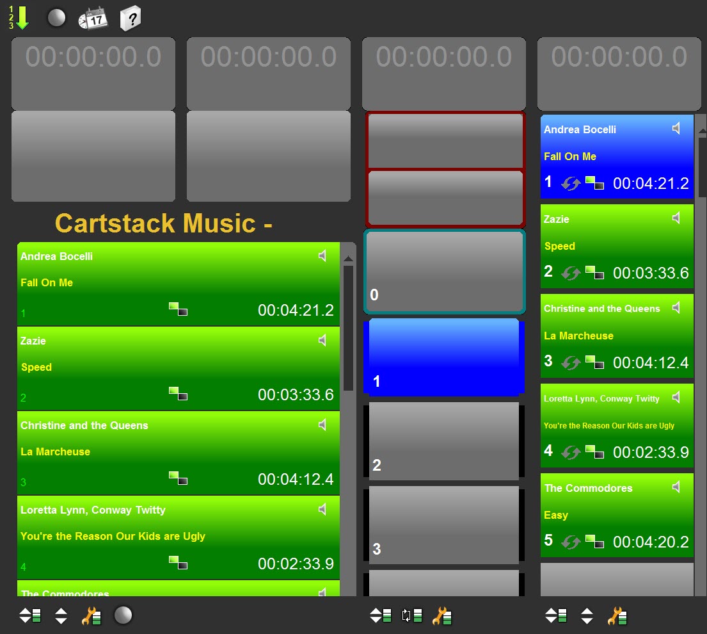
Task: Click the numbered sort order arrow icon
Action: pos(19,17)
